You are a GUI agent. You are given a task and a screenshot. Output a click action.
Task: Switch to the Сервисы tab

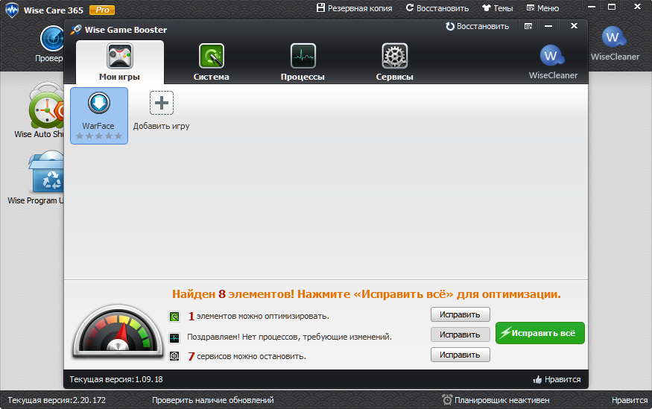(x=395, y=62)
